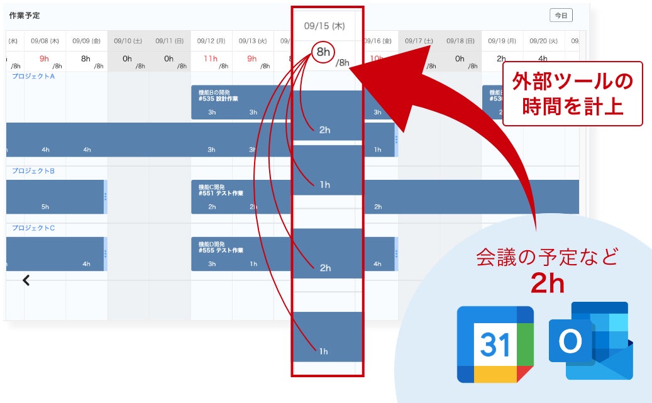Image resolution: width=652 pixels, height=403 pixels.
Task: Select the #555 テスト作業 task bar
Action: pos(241,254)
